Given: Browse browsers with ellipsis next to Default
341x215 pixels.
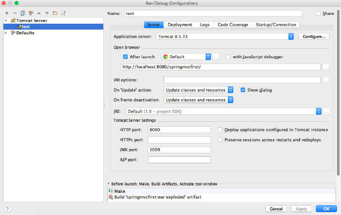Looking at the screenshot, I should [216, 57].
